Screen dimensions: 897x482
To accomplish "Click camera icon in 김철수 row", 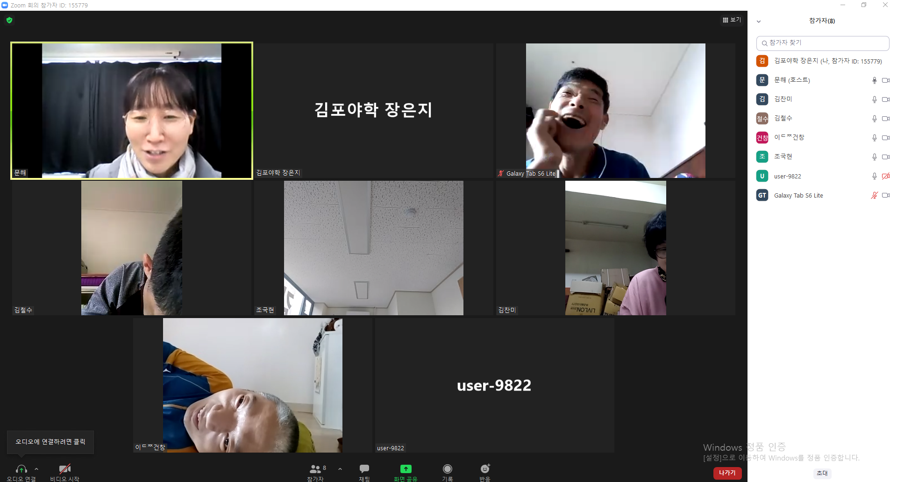I will pos(886,119).
